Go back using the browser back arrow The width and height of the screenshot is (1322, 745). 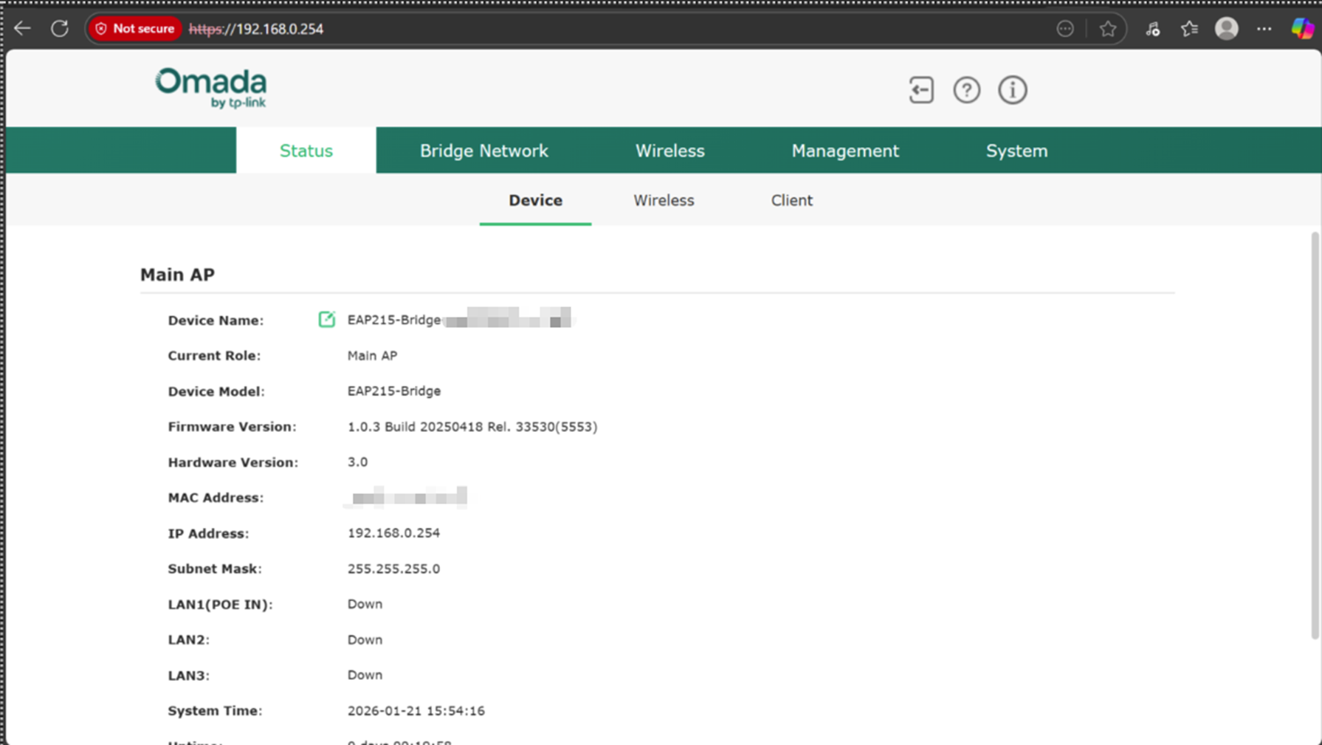pyautogui.click(x=22, y=28)
